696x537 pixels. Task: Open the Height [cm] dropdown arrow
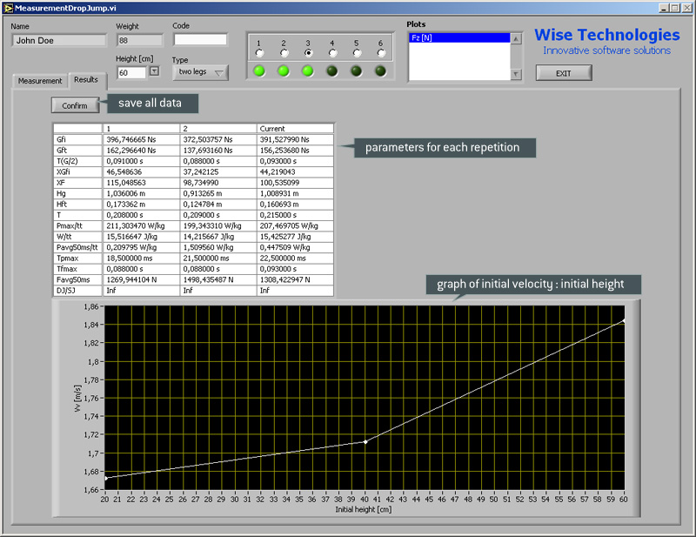point(154,71)
